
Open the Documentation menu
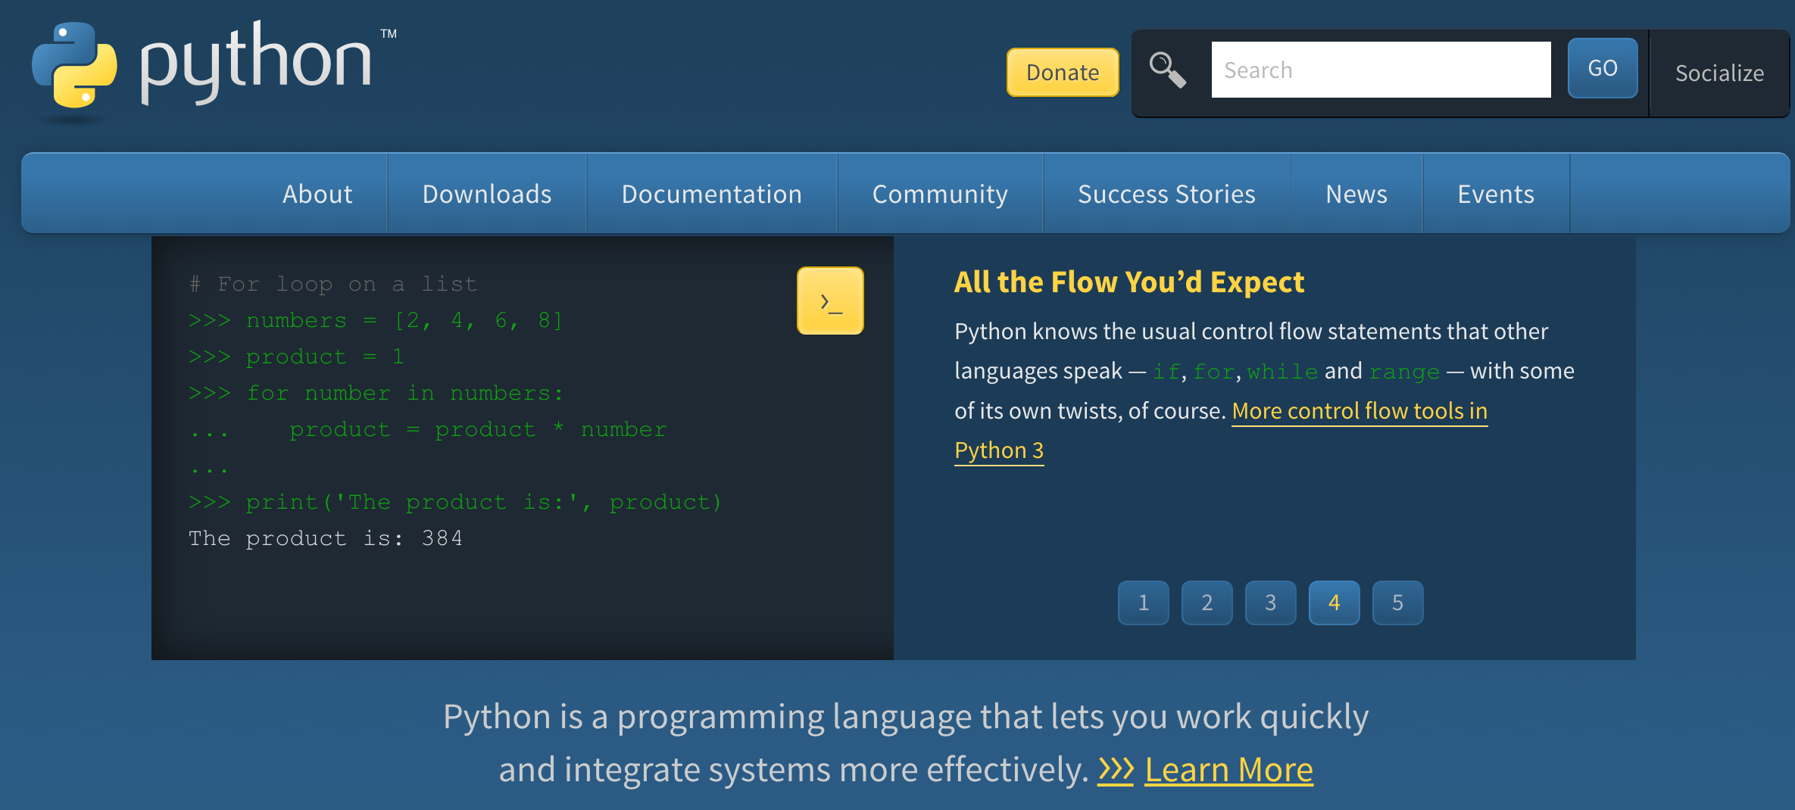click(712, 194)
